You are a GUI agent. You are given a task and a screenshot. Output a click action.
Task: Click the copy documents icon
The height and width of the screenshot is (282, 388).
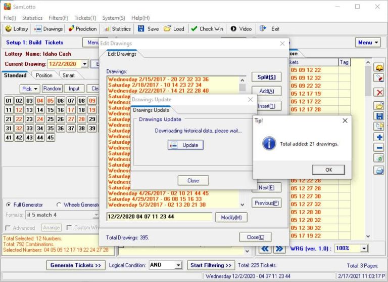coord(379,126)
